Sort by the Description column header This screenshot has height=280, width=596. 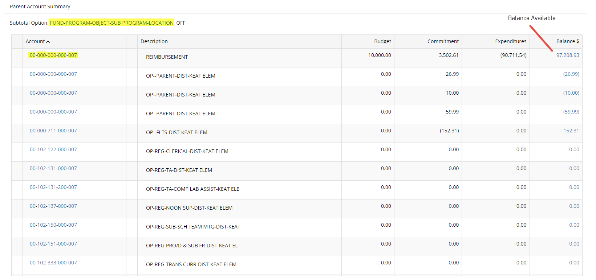coord(154,41)
